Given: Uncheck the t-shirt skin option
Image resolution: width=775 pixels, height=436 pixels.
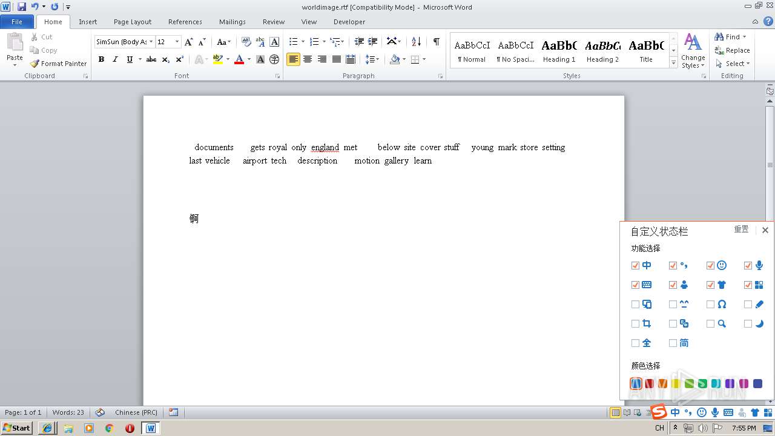Looking at the screenshot, I should [x=710, y=285].
